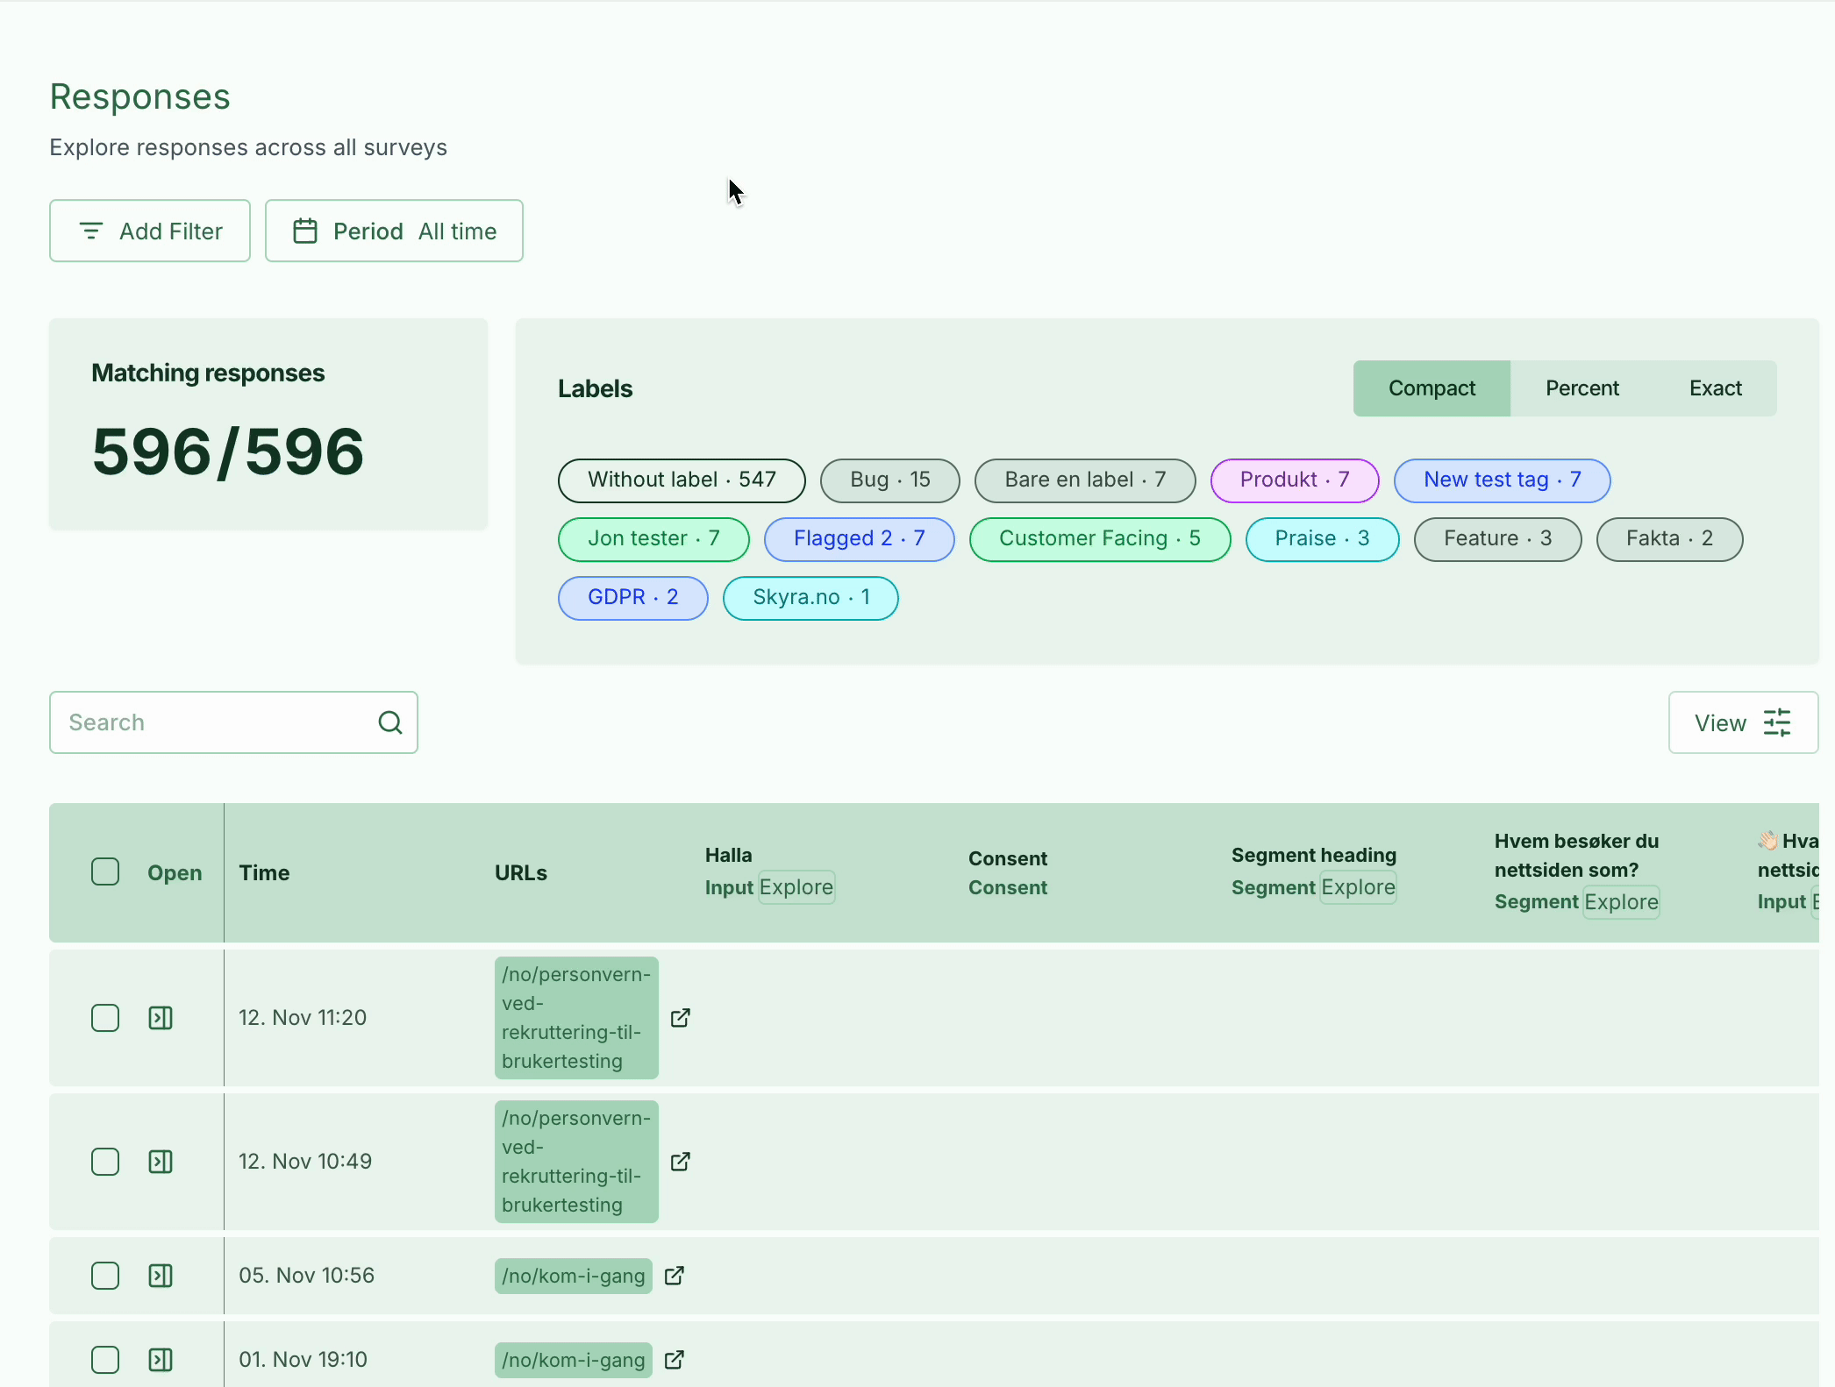
Task: Open external link for 05. Nov 10:56 URL
Action: tap(675, 1276)
